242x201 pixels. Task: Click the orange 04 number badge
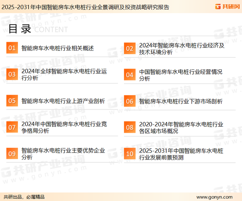click(x=130, y=75)
